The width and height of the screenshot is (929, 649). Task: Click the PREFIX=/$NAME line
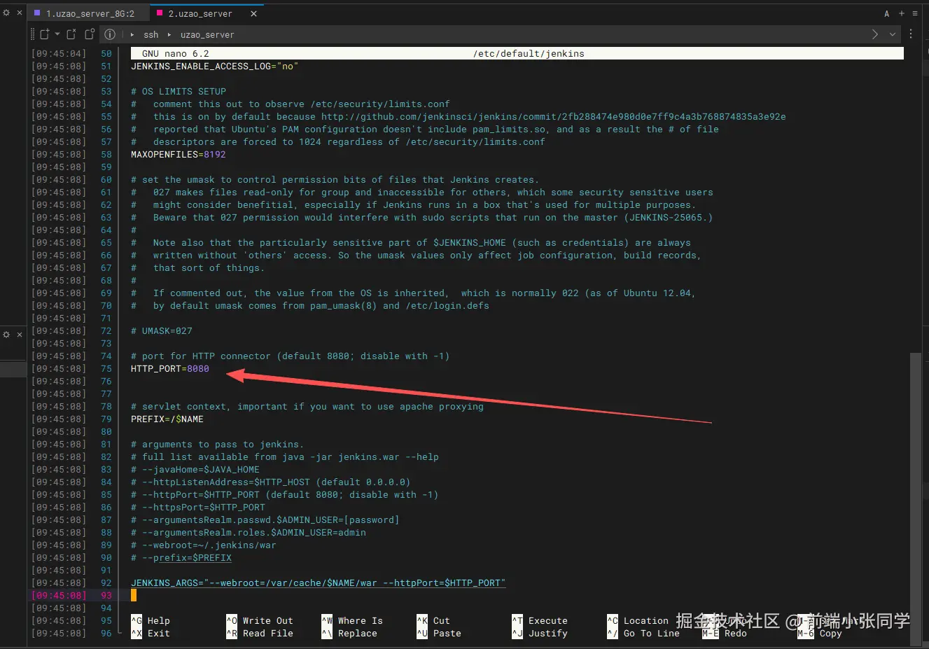click(167, 419)
